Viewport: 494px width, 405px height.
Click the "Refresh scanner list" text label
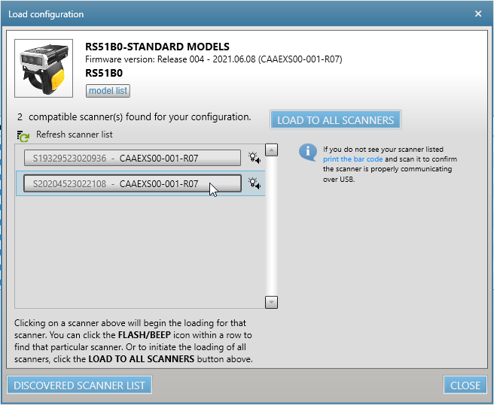(x=75, y=134)
